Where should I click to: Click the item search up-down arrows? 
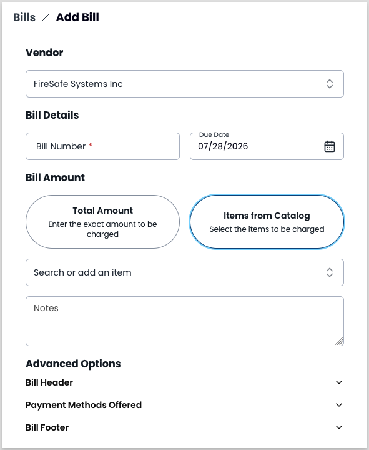coord(330,272)
